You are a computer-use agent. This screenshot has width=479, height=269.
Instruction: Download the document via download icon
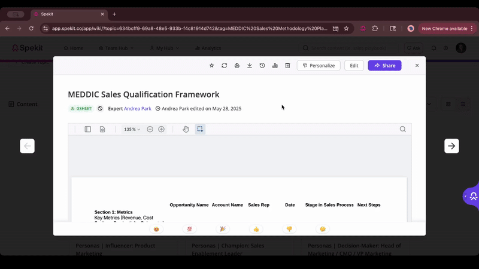coord(250,66)
